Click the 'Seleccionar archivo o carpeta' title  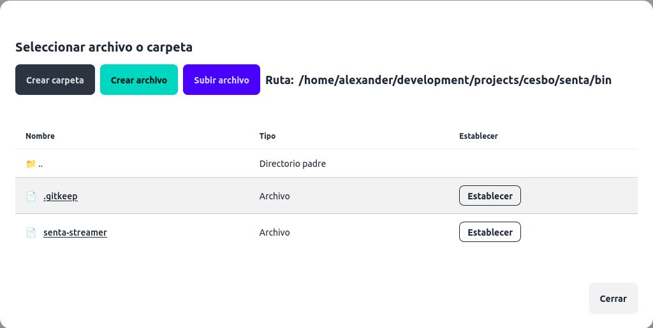pyautogui.click(x=104, y=47)
